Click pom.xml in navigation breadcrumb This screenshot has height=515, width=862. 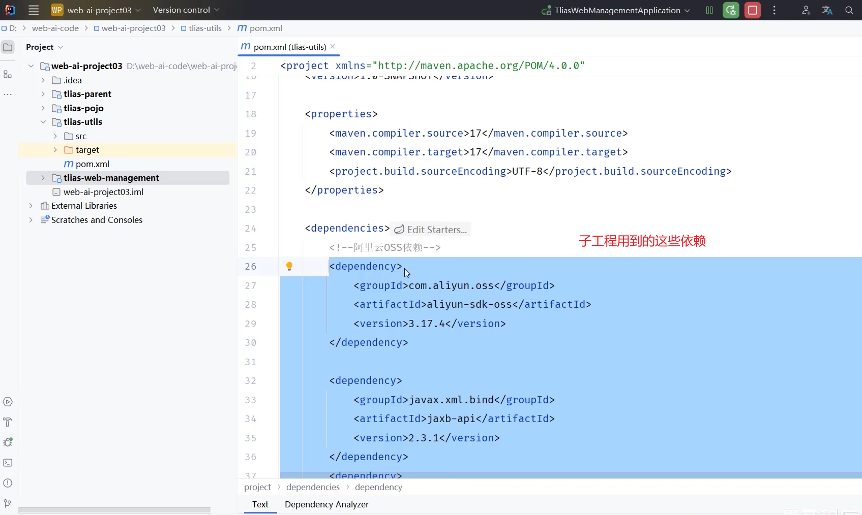(260, 28)
